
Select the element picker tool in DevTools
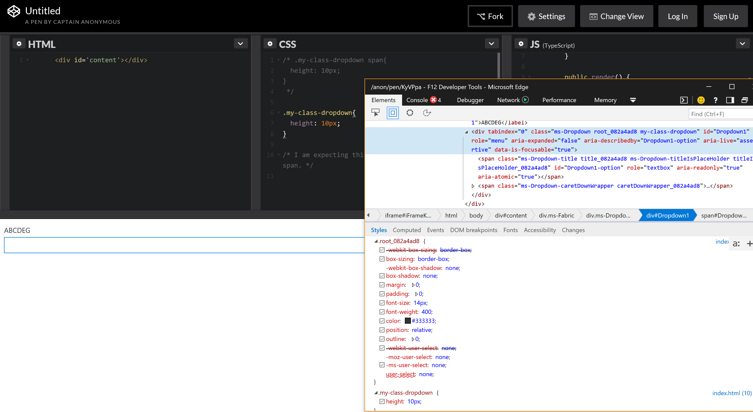coord(375,112)
